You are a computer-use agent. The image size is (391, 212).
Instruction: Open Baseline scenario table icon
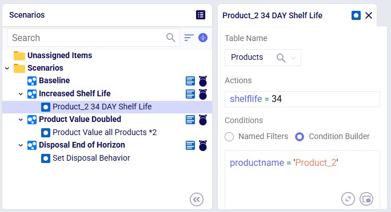[190, 81]
